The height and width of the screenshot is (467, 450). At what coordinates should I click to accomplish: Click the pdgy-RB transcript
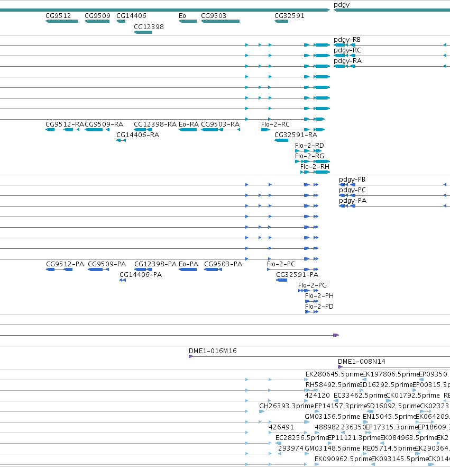392,45
